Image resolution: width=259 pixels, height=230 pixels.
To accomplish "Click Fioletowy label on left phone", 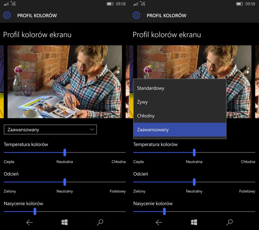I will (x=118, y=191).
